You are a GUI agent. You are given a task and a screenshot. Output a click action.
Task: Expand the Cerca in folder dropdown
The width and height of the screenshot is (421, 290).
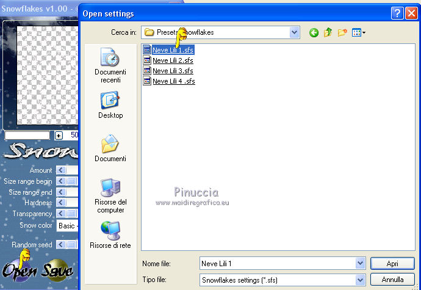[294, 32]
